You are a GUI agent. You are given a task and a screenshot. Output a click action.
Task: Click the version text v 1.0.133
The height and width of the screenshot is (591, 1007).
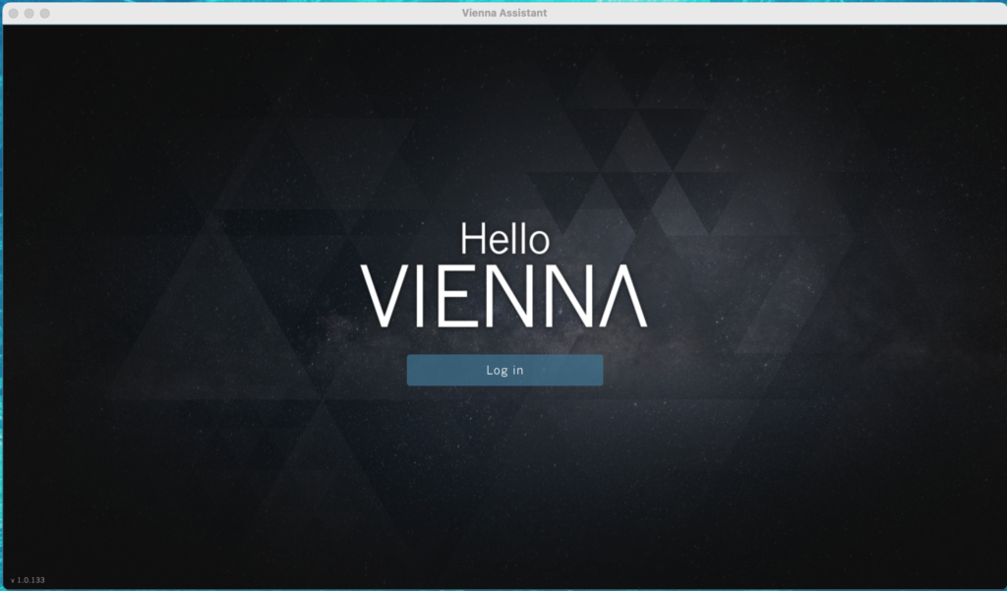coord(28,580)
